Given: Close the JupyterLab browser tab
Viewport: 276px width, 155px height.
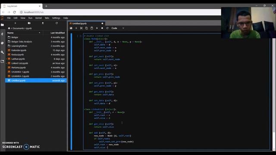Looking at the screenshot, I should (x=40, y=6).
